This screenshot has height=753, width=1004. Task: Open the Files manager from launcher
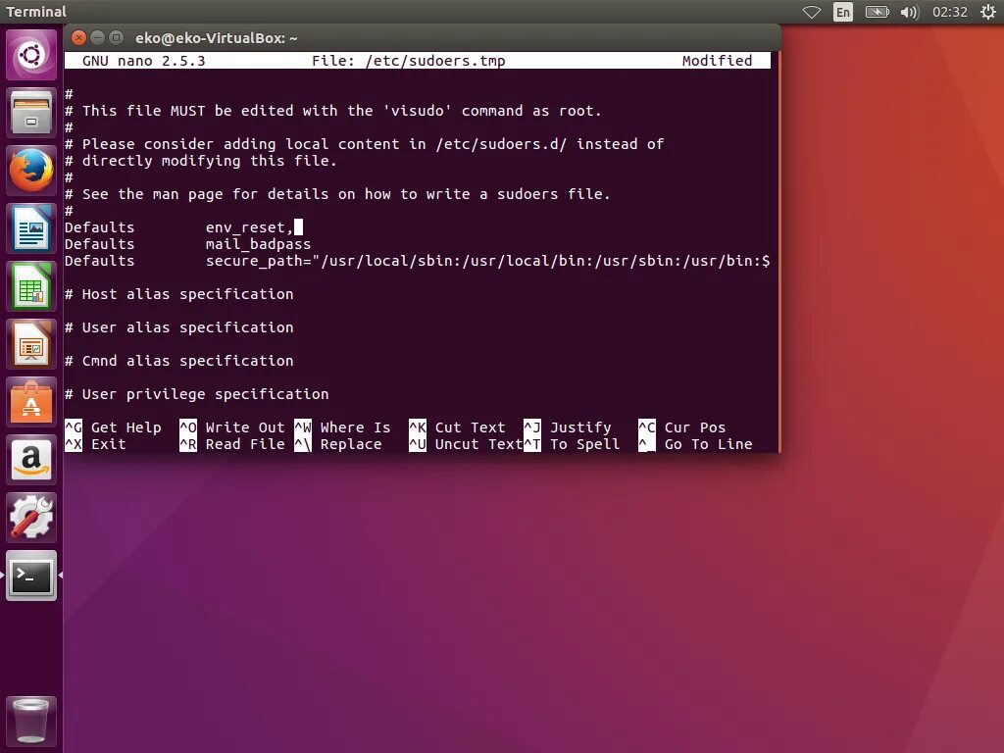point(31,113)
